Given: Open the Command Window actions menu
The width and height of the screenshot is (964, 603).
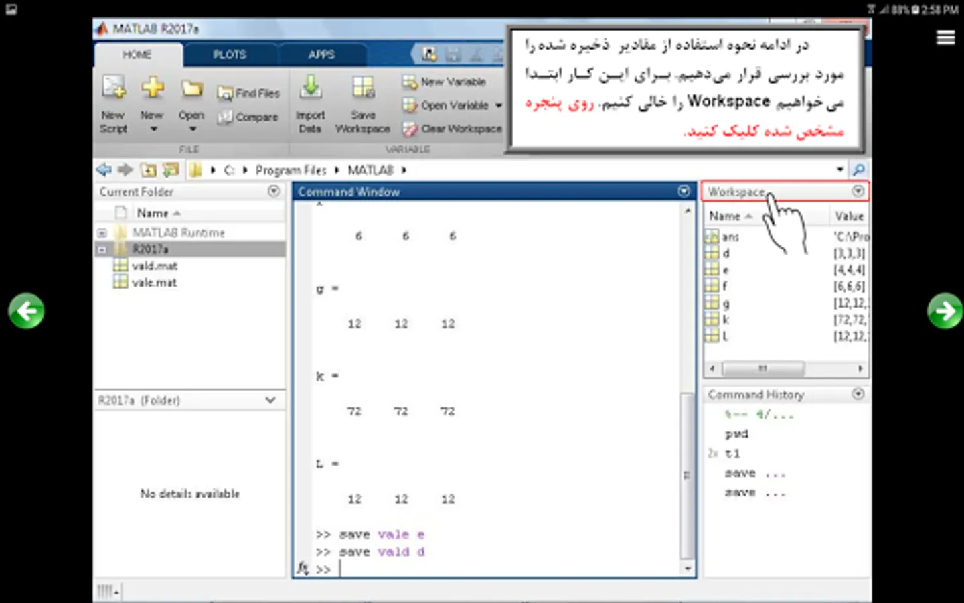Looking at the screenshot, I should pos(684,191).
